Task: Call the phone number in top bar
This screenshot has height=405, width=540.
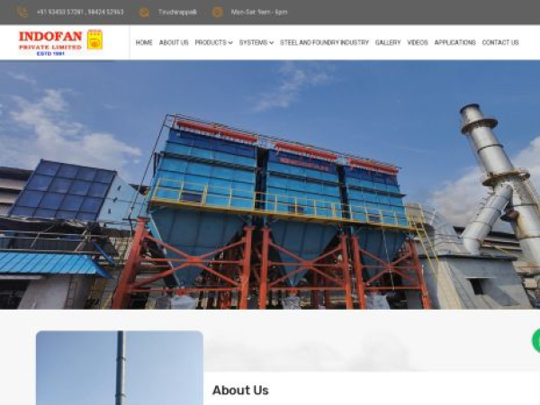Action: tap(80, 13)
